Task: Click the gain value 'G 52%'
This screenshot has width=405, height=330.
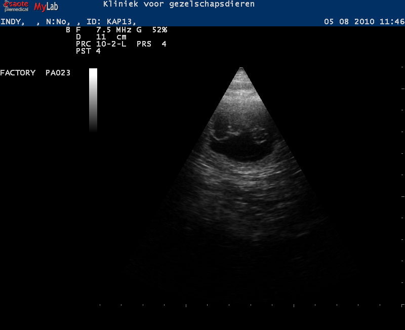Action: tap(152, 30)
